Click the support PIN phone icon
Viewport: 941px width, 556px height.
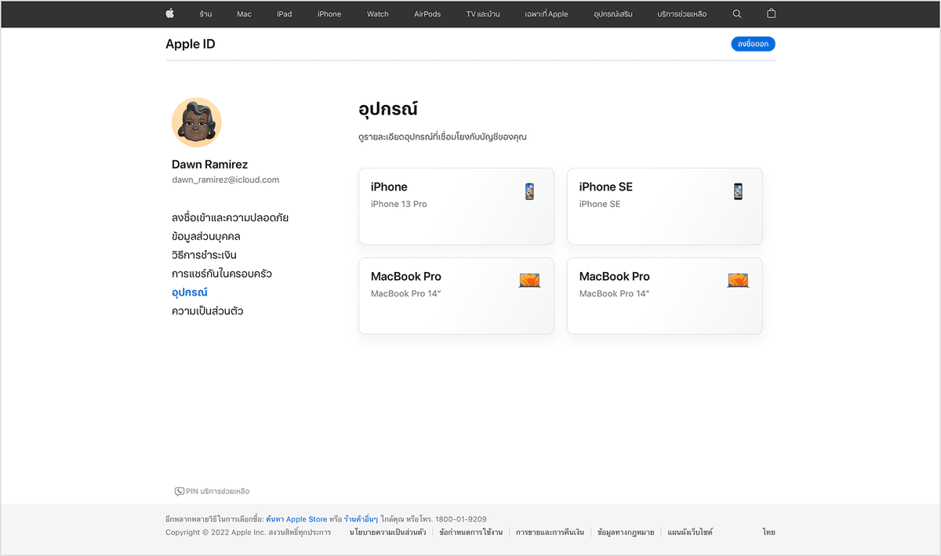179,492
